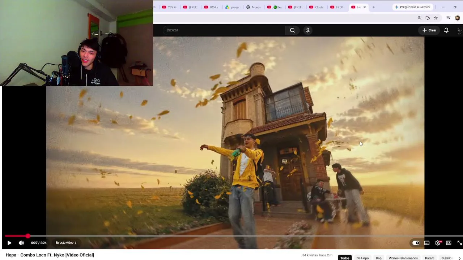Switch to theater mode
The width and height of the screenshot is (463, 260).
[449, 243]
